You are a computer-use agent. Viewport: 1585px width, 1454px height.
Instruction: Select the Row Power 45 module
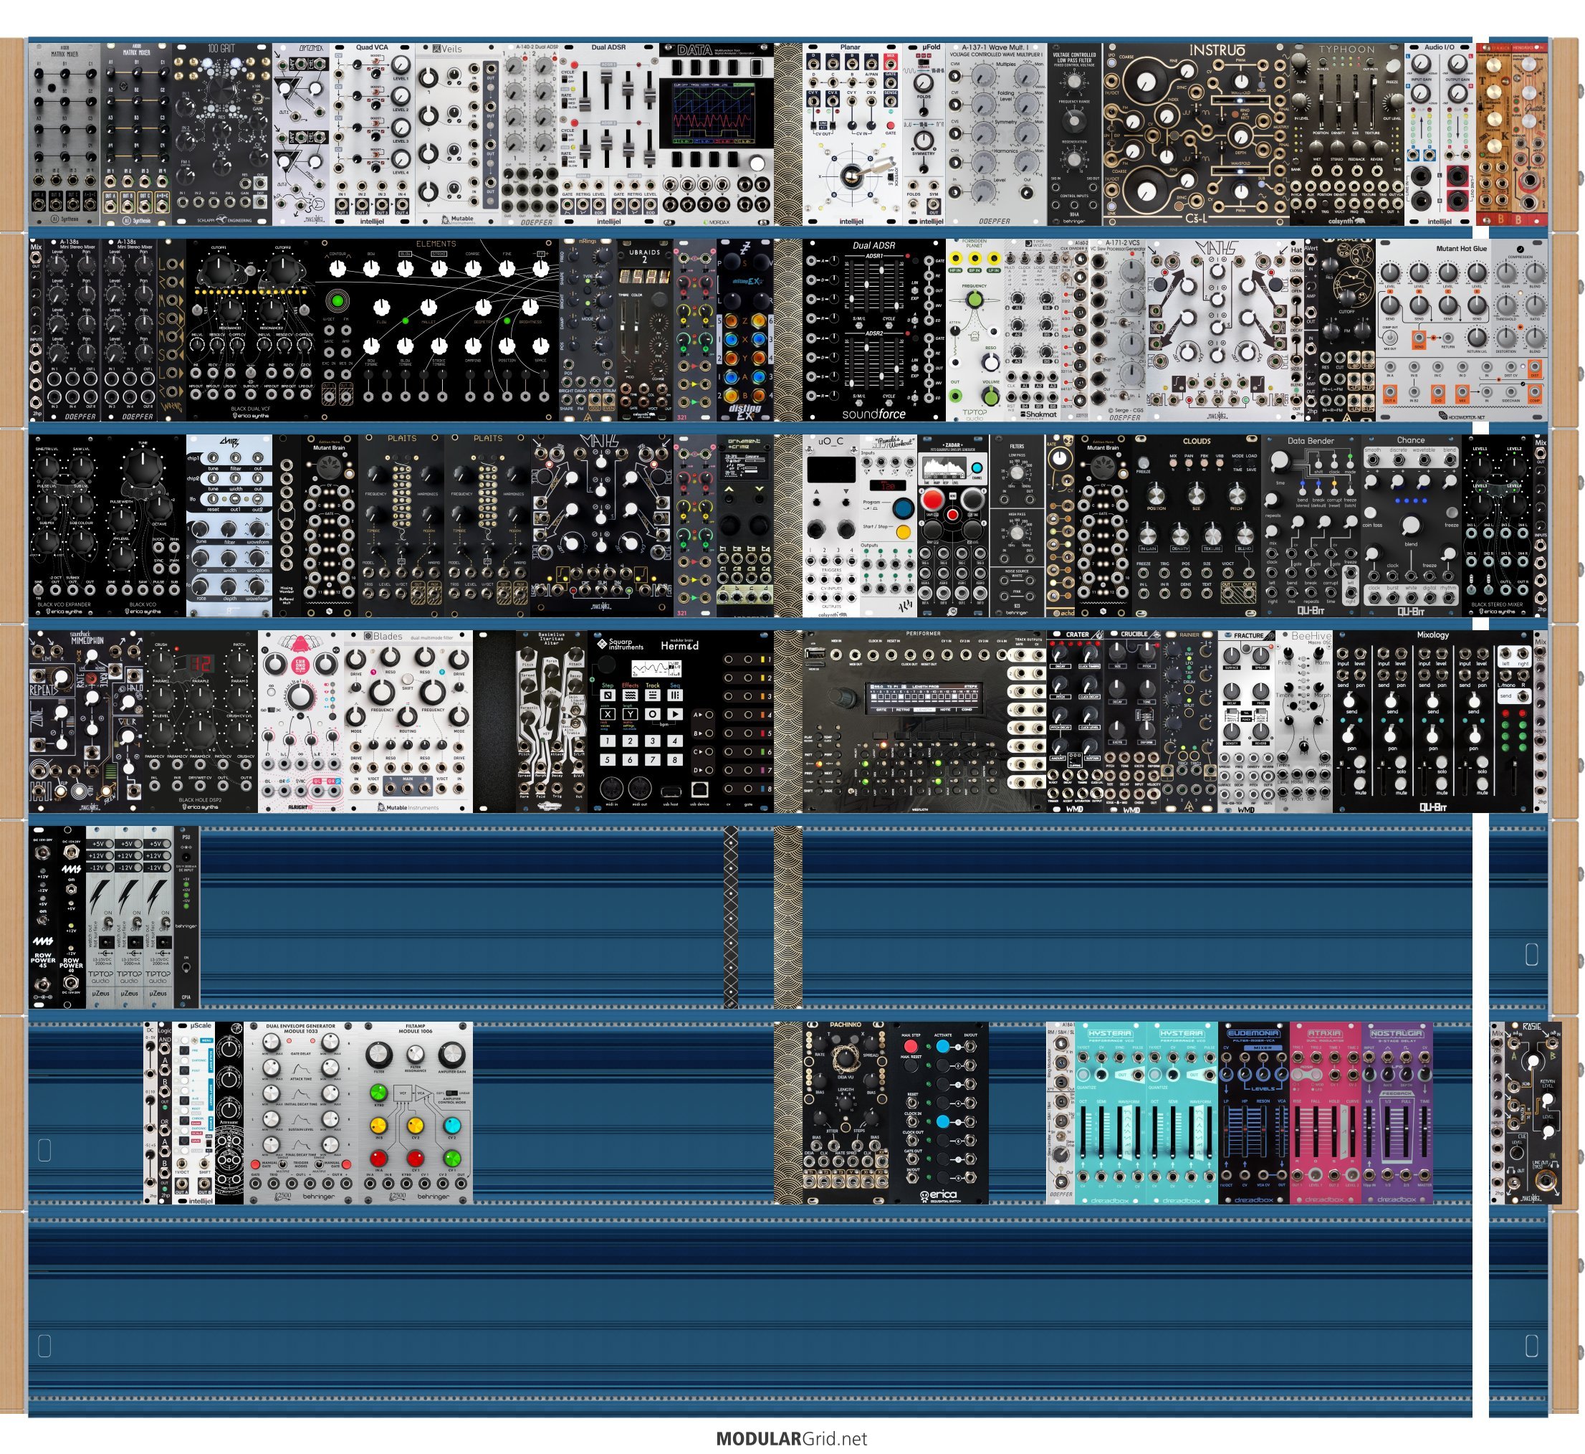pos(43,918)
